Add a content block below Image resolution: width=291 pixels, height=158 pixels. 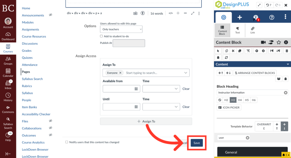pos(228,73)
